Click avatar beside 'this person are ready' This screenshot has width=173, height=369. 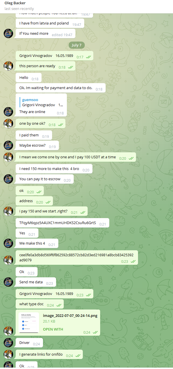[8, 66]
